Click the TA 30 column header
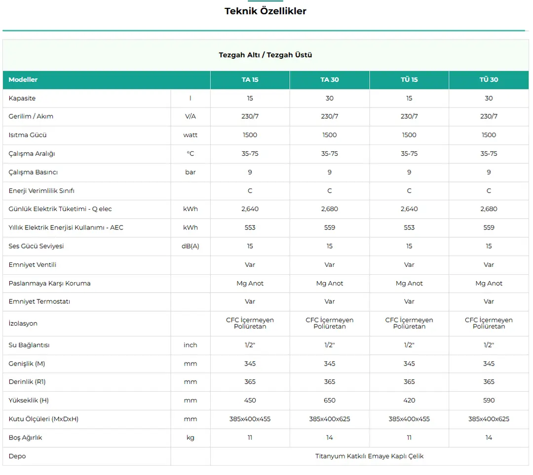Viewport: 533px width, 475px height. 329,79
